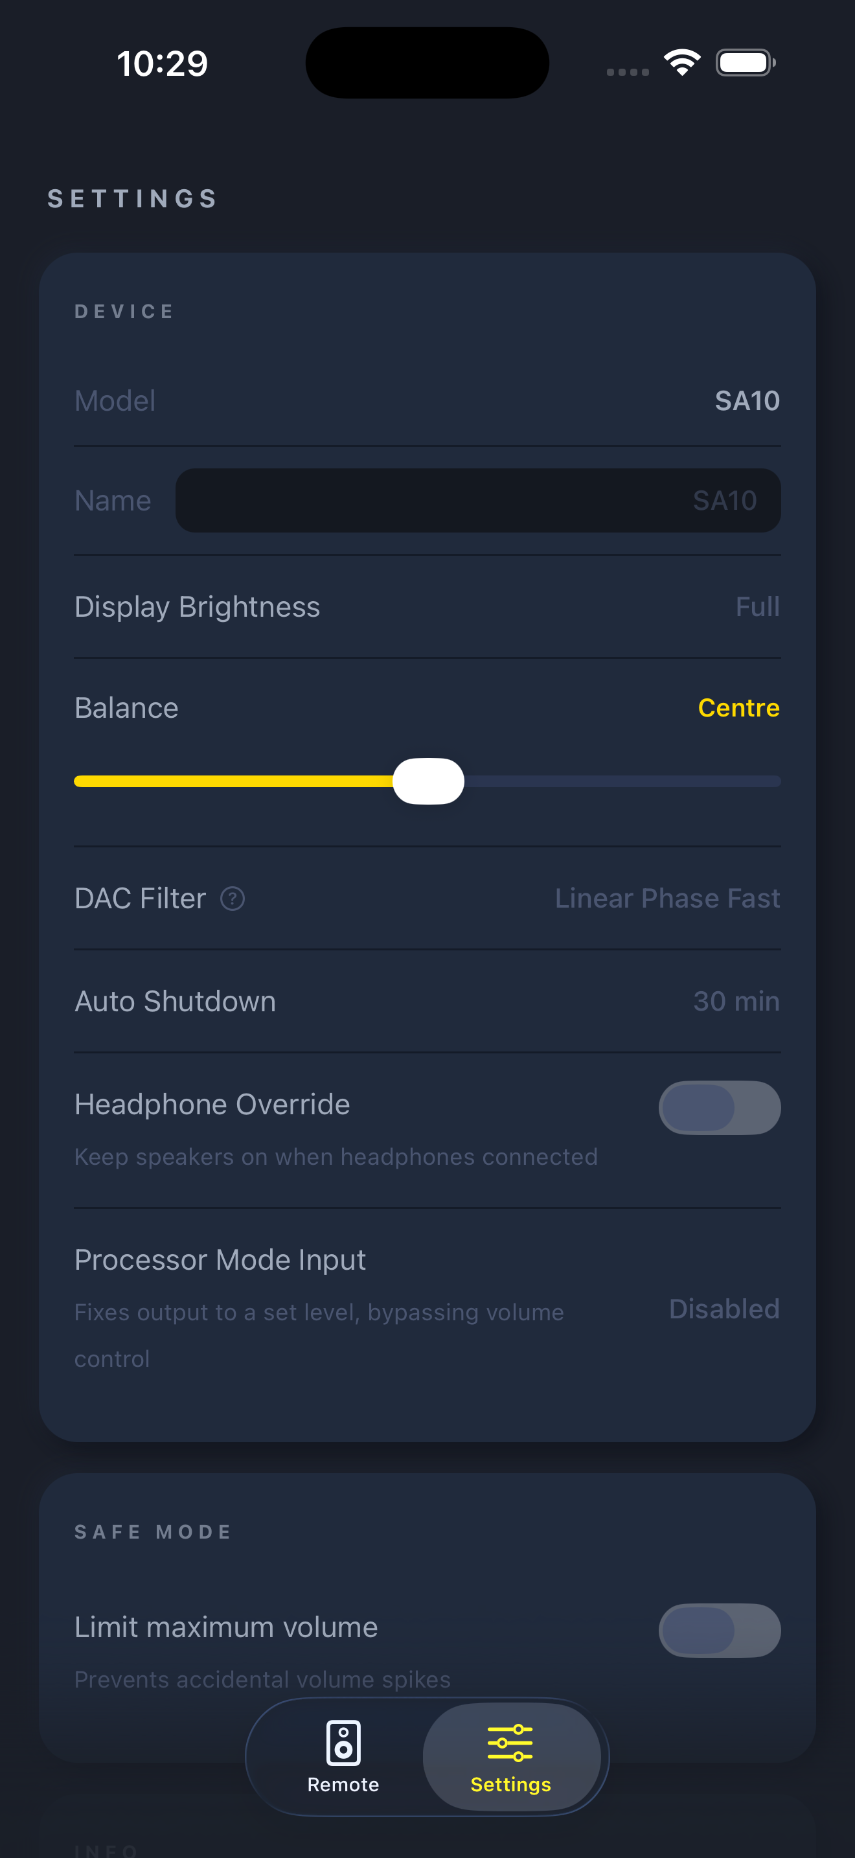This screenshot has width=855, height=1858.
Task: Open the DAC Filter help question mark
Action: [x=232, y=899]
